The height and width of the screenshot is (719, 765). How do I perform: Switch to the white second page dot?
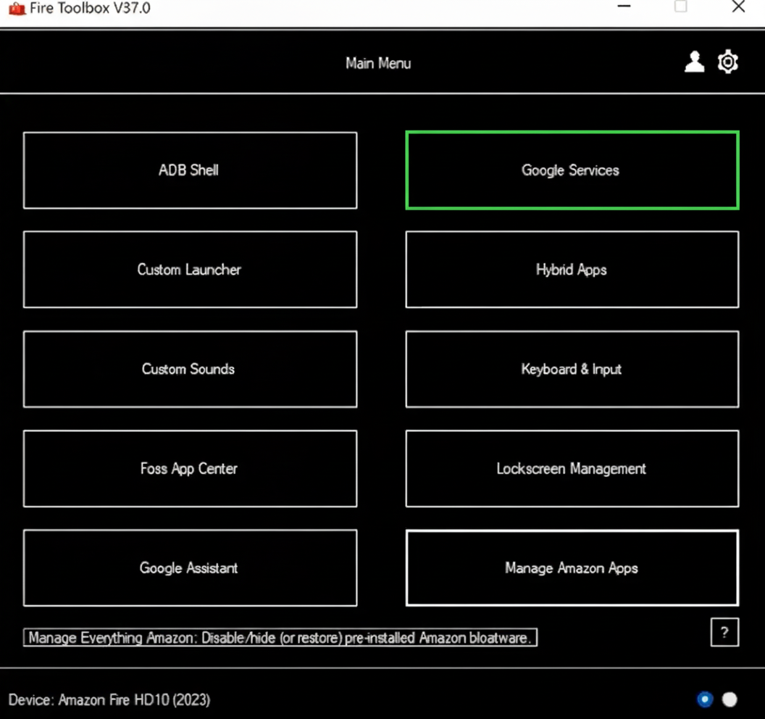(x=730, y=699)
